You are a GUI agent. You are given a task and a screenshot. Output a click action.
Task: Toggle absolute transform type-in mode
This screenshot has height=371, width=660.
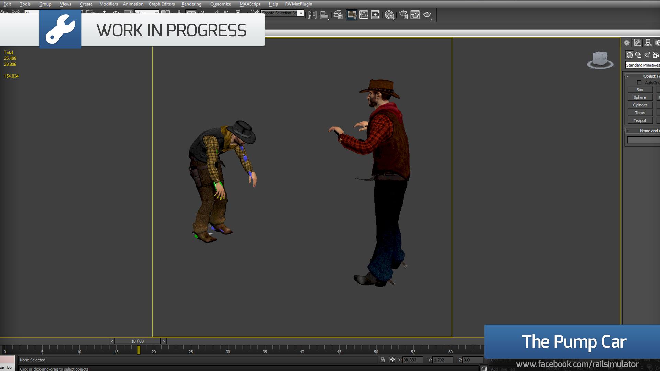(x=393, y=360)
